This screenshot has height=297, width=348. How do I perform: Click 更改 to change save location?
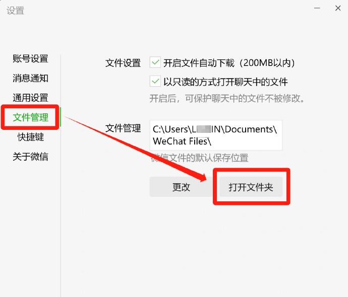point(181,187)
